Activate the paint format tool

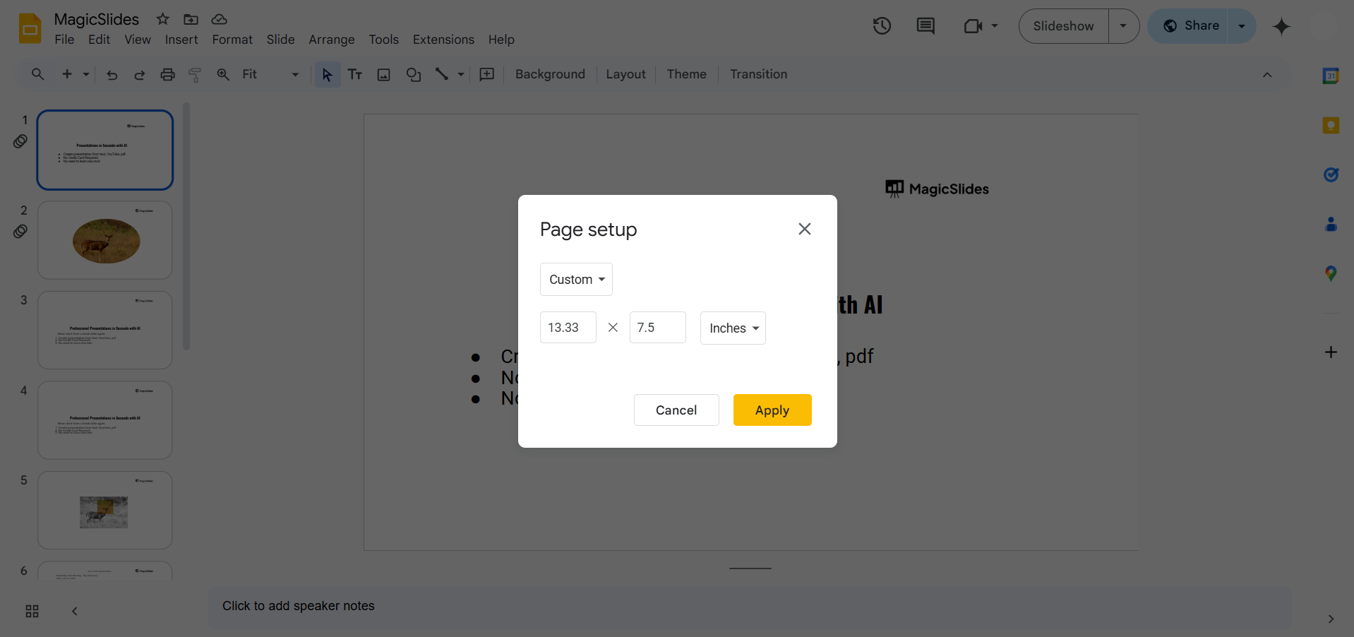coord(195,74)
